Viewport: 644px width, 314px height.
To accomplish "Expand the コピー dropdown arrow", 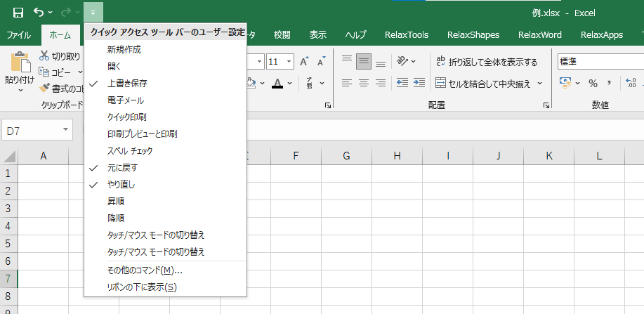I will tap(80, 72).
